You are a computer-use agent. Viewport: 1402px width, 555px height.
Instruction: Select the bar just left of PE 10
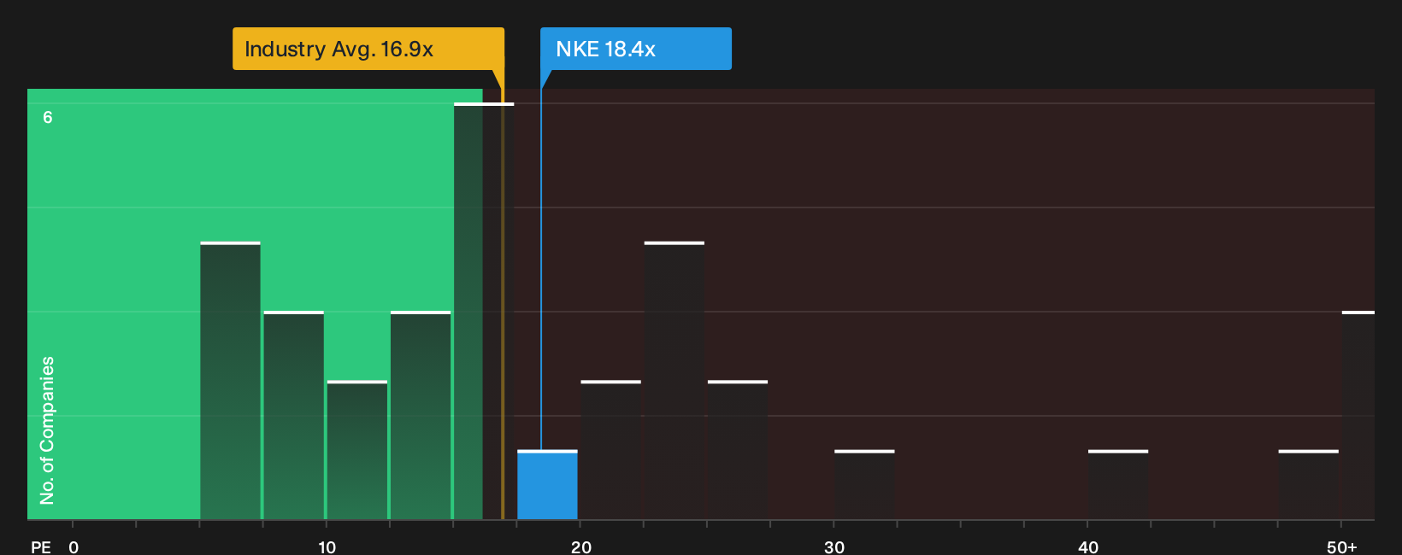pyautogui.click(x=293, y=416)
